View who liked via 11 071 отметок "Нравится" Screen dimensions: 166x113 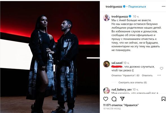121,105
